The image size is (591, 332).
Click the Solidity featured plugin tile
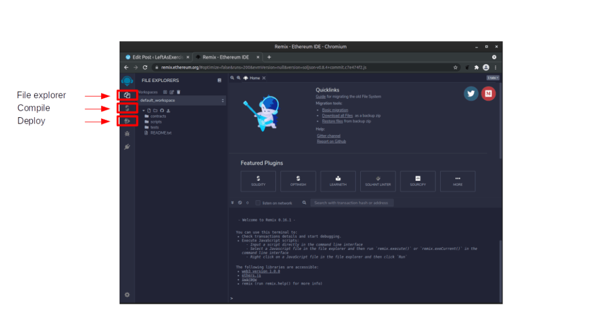pyautogui.click(x=258, y=181)
